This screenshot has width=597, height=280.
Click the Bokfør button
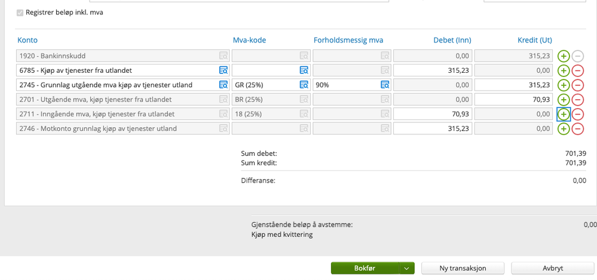tap(365, 268)
